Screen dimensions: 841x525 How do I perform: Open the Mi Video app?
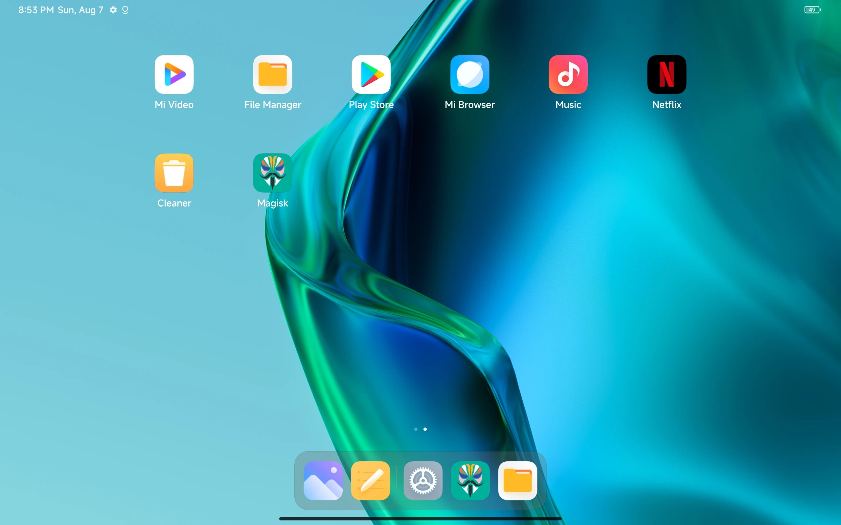click(x=174, y=74)
